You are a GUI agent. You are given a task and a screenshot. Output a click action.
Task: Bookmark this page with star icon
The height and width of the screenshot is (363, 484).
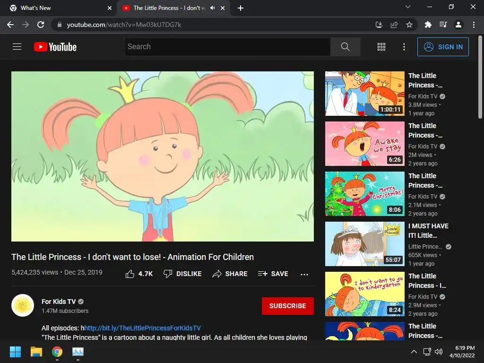(x=409, y=25)
